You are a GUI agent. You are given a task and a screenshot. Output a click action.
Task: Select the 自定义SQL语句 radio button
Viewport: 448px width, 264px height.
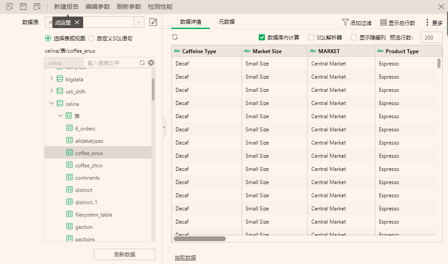point(91,38)
